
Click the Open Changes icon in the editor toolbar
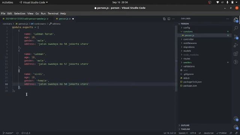[164, 19]
